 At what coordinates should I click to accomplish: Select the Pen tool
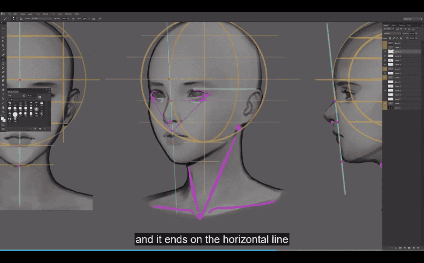coord(3,90)
